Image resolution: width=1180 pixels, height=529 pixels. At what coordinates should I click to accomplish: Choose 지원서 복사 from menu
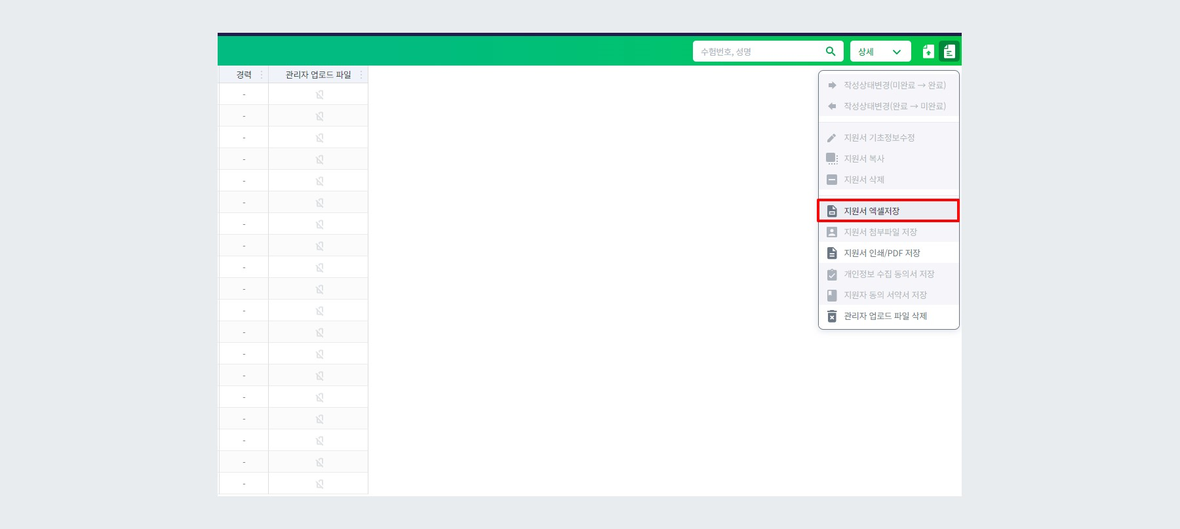click(x=888, y=159)
